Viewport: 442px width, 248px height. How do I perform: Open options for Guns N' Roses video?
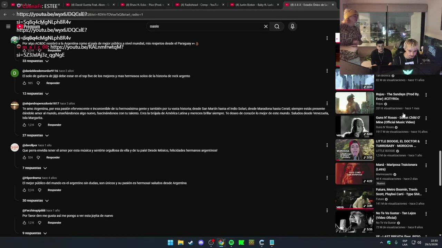pos(426,118)
